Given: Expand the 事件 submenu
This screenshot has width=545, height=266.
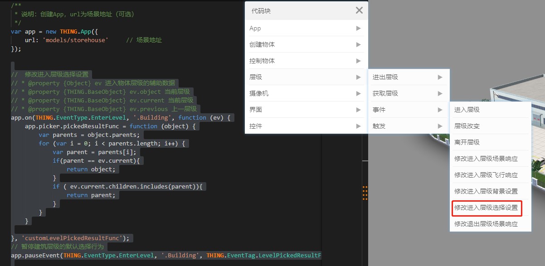Looking at the screenshot, I should click(x=440, y=109).
